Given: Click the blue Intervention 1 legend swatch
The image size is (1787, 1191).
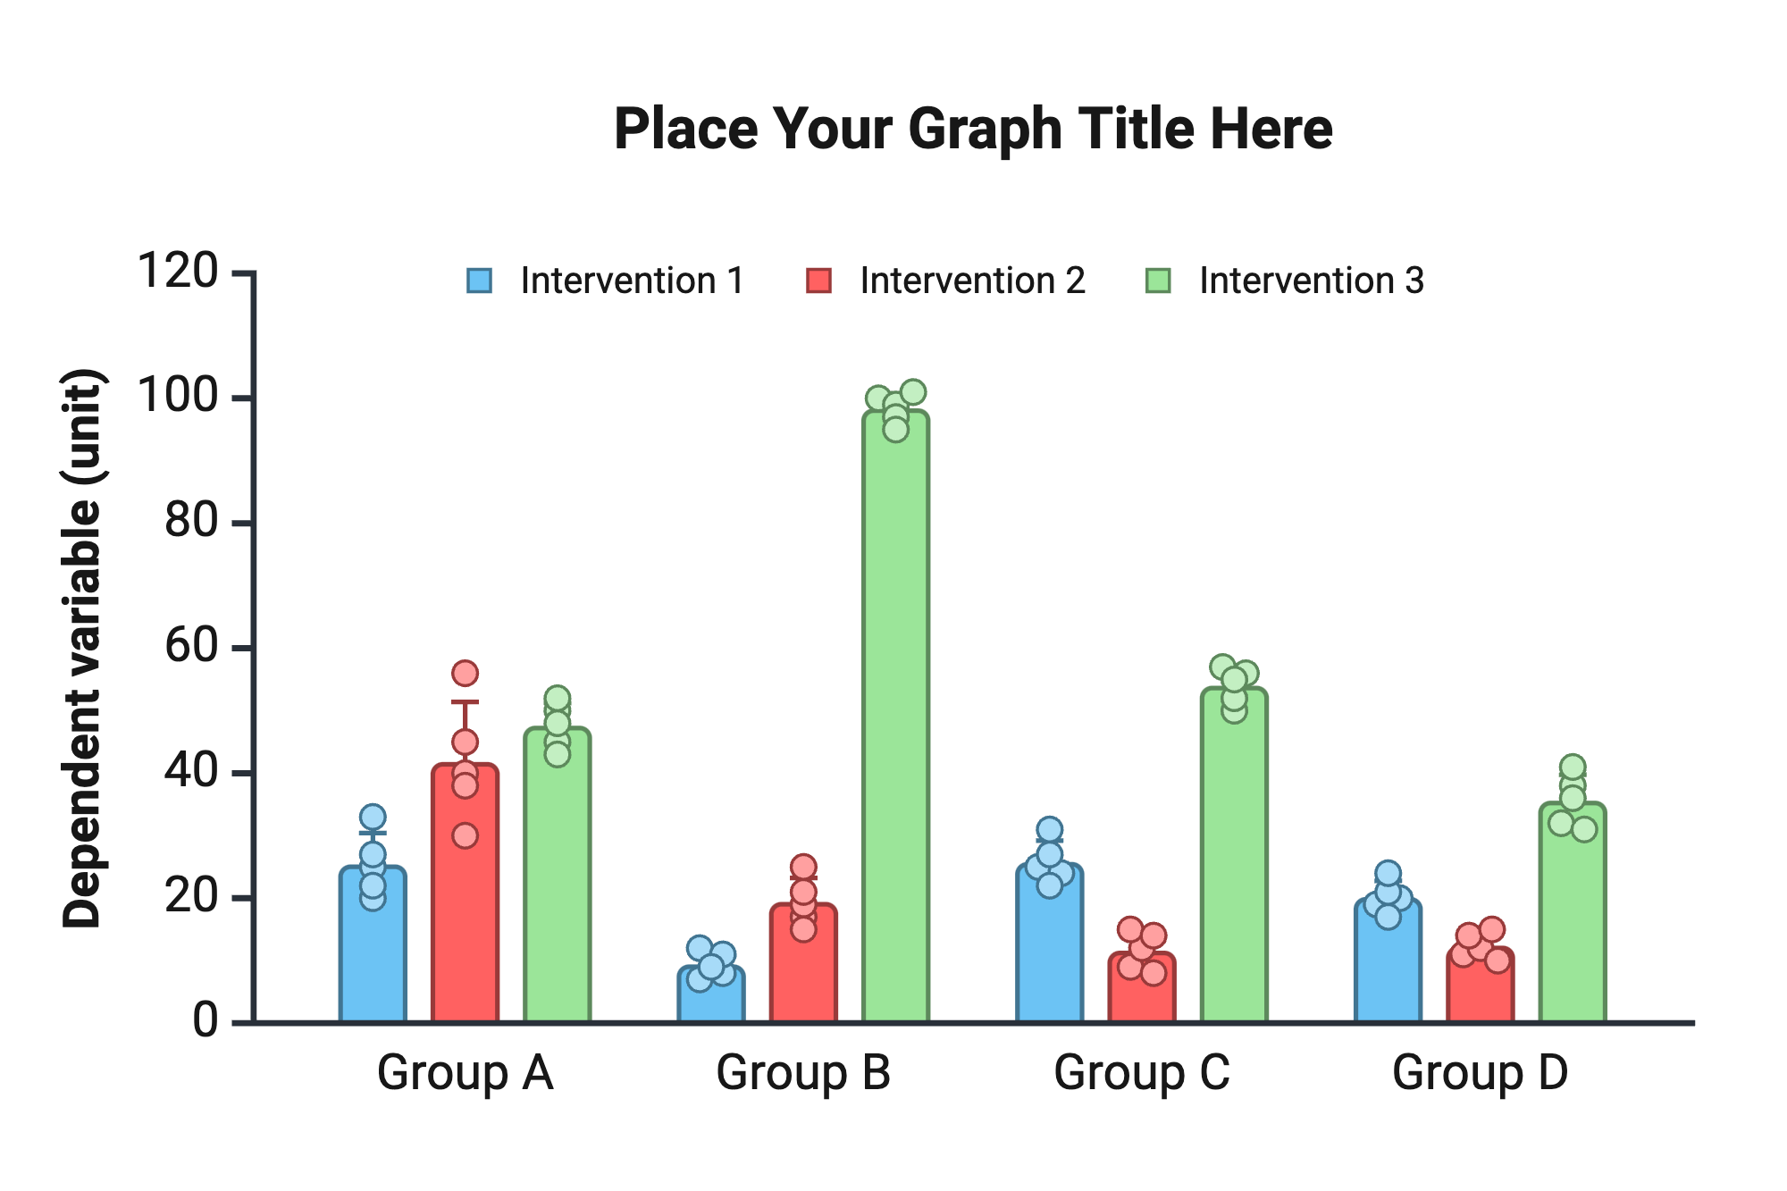Looking at the screenshot, I should [479, 281].
